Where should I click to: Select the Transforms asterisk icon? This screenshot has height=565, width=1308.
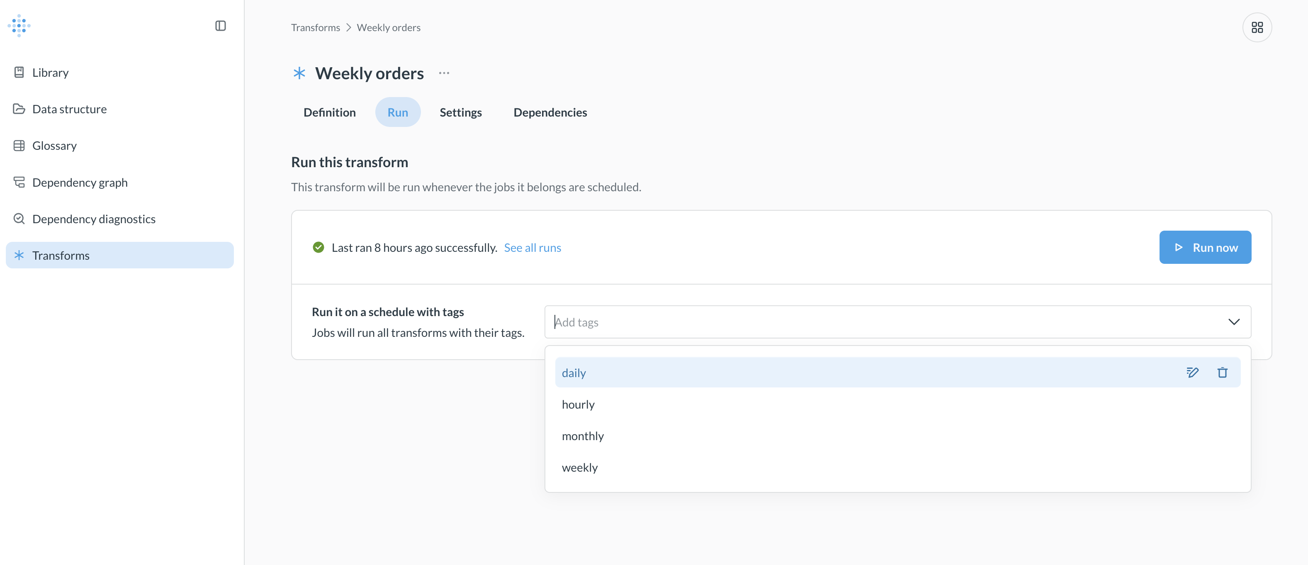[19, 255]
